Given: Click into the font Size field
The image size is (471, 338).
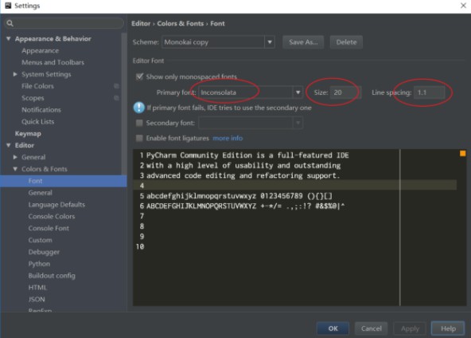Looking at the screenshot, I should pyautogui.click(x=345, y=92).
